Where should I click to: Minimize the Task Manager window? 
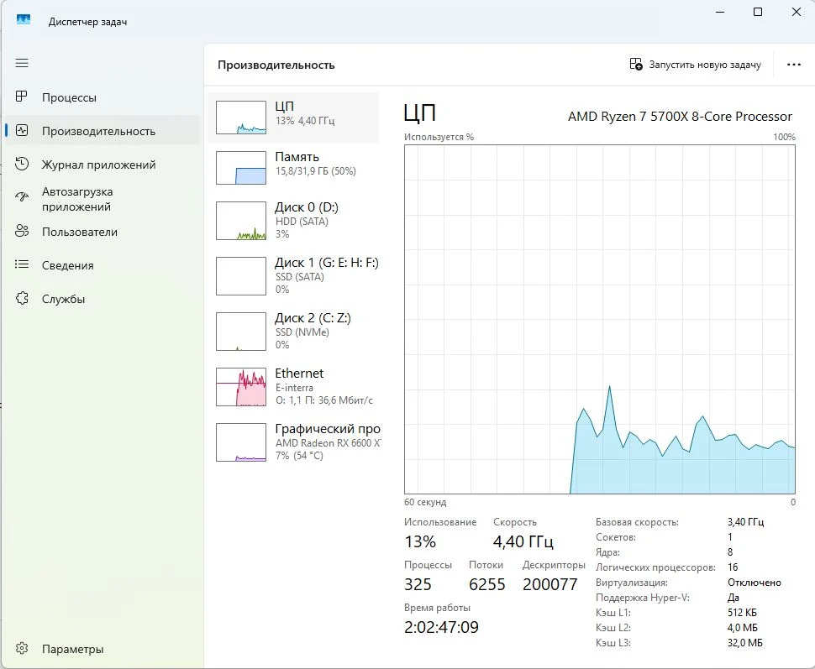pos(720,12)
